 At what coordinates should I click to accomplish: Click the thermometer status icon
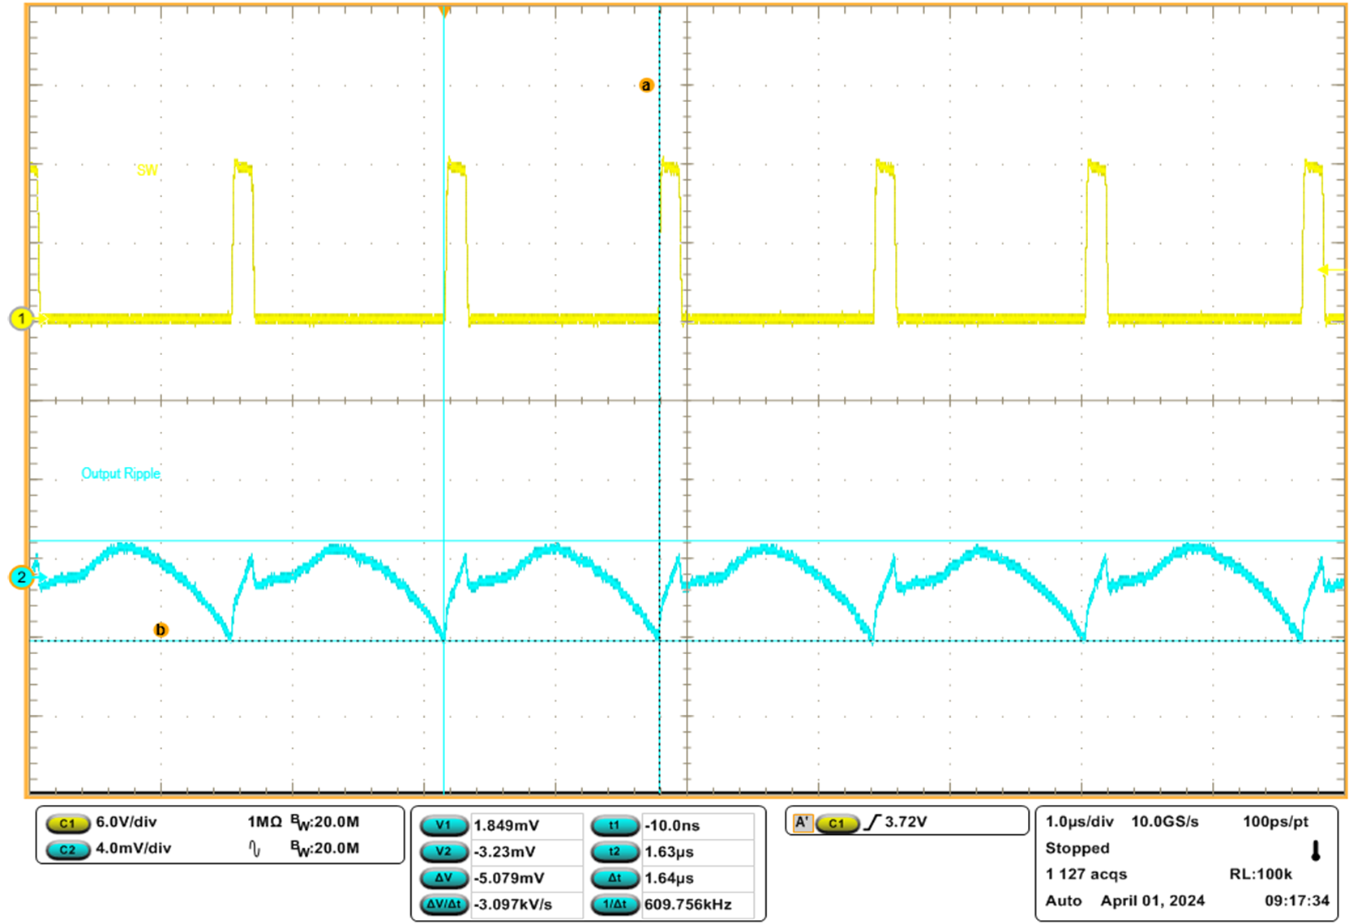click(1315, 851)
